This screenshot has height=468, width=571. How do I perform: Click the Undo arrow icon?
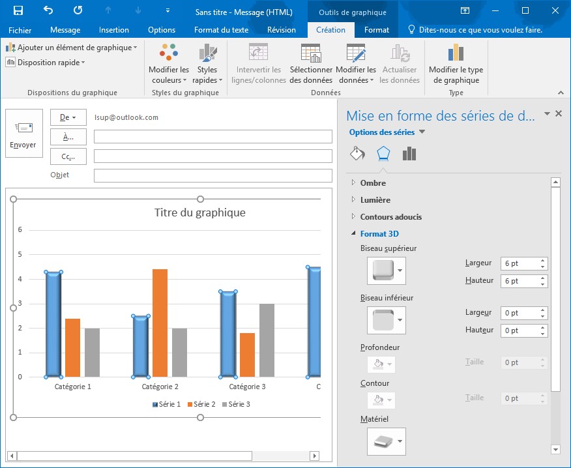coord(48,10)
